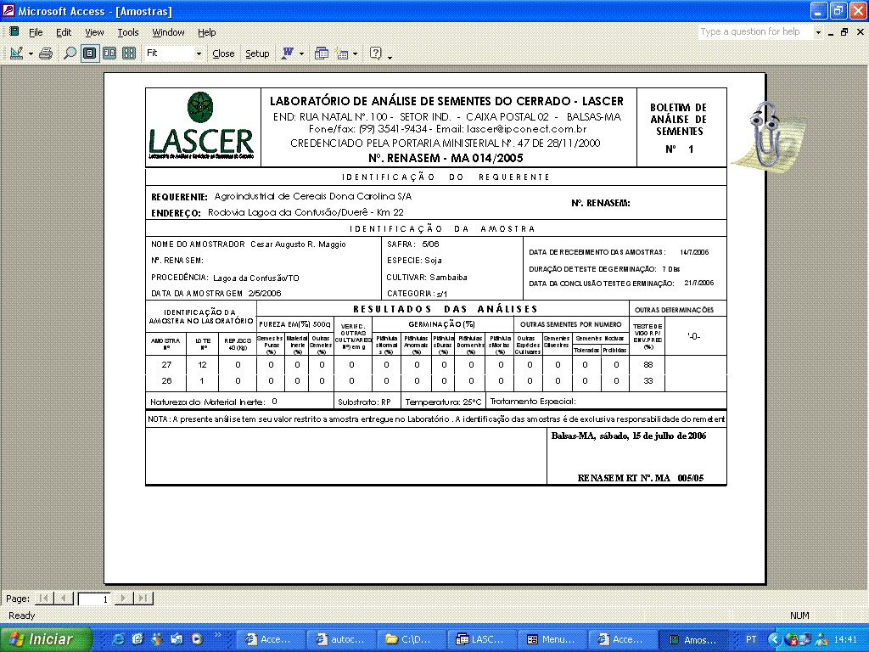
Task: Open the File menu
Action: [36, 32]
